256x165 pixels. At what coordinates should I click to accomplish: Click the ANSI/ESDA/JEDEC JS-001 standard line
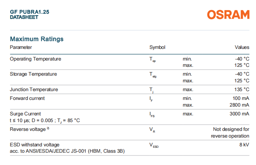click(67, 151)
